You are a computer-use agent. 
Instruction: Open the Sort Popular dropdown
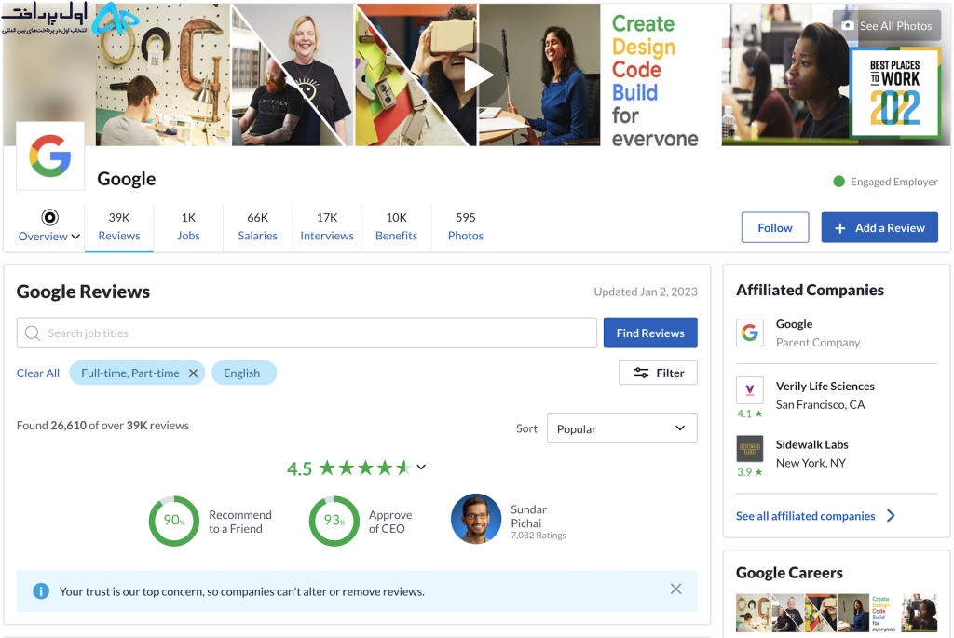click(x=621, y=428)
